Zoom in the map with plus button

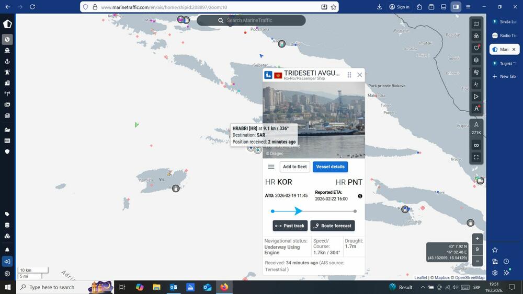pos(477,238)
